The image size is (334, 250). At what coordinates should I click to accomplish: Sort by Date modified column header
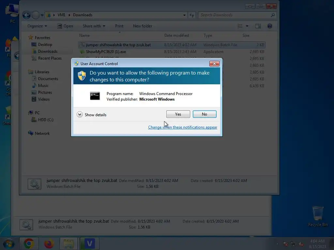(176, 35)
